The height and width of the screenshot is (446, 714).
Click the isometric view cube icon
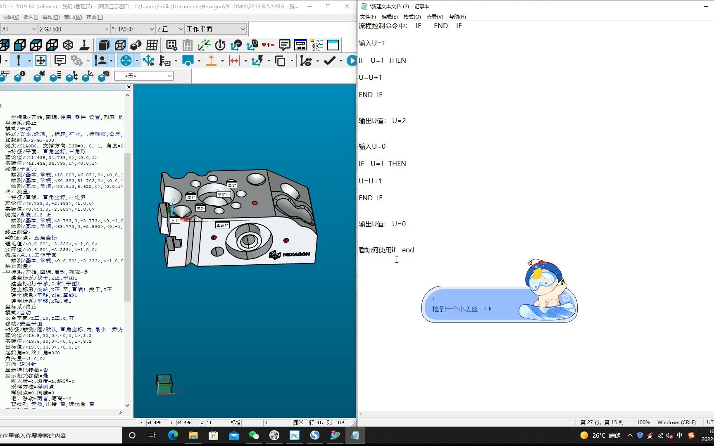(68, 45)
